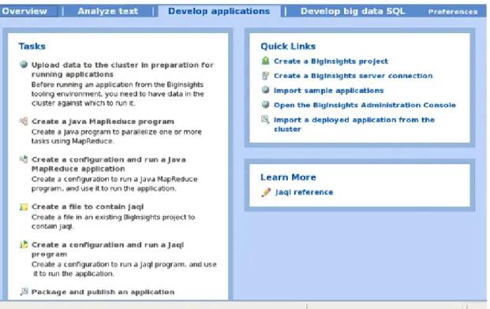Image resolution: width=490 pixels, height=309 pixels.
Task: Click description 'Create a configuration to run a Jaql program'
Action: tap(124, 269)
